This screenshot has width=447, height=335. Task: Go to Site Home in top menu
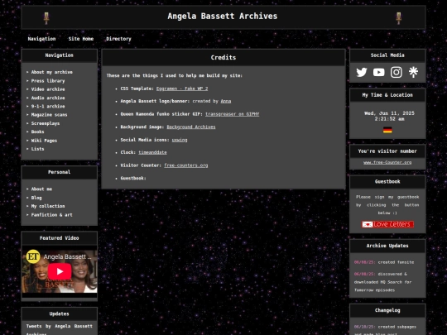(81, 39)
